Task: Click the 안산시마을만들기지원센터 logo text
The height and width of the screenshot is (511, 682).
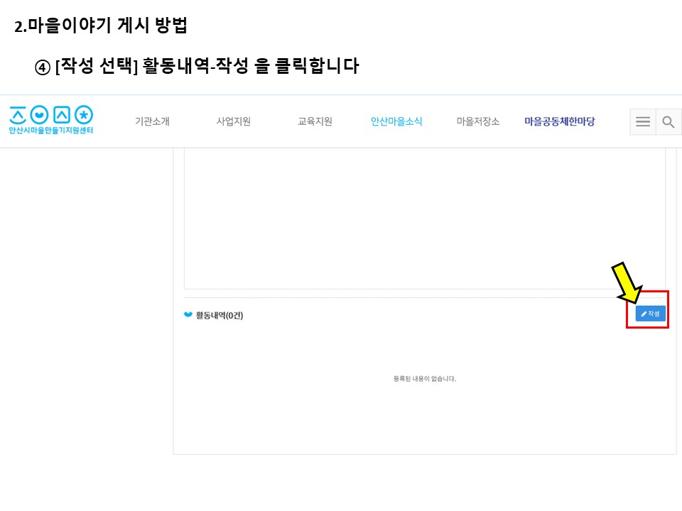Action: [x=51, y=131]
